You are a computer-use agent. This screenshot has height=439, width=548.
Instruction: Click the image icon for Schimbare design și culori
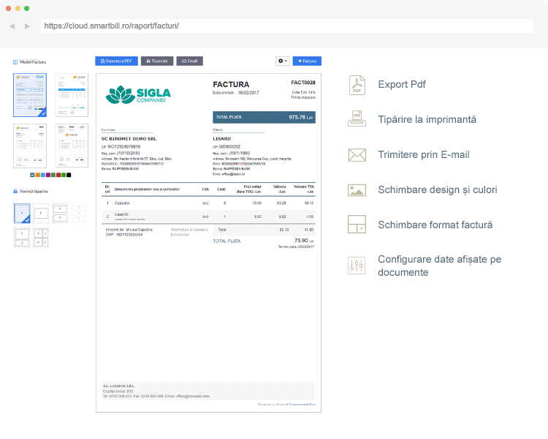357,190
